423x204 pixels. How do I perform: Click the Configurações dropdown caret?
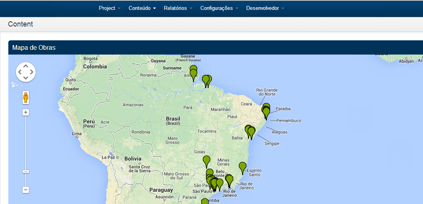[237, 9]
